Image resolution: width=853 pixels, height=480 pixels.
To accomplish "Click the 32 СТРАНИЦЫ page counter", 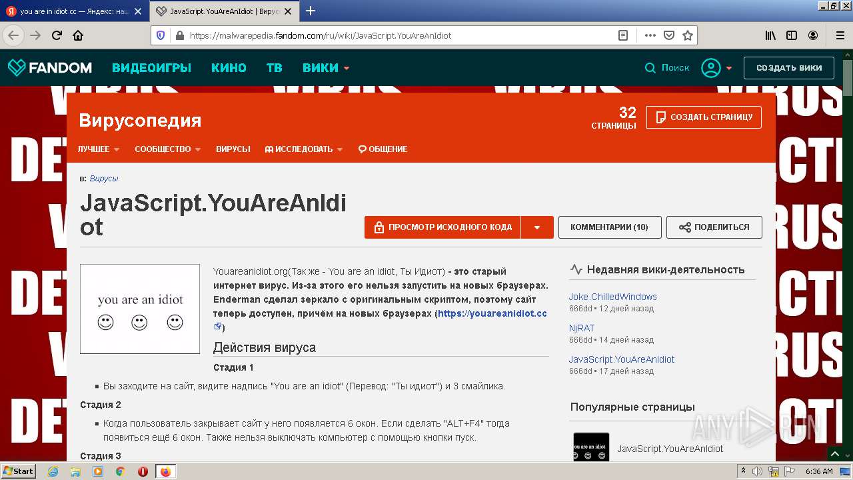I will 614,117.
